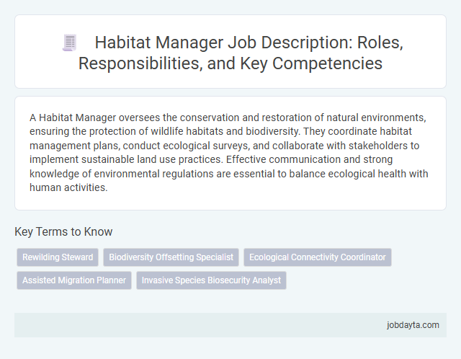Select the Ecological Connectivity Coordinator tag

(x=318, y=257)
